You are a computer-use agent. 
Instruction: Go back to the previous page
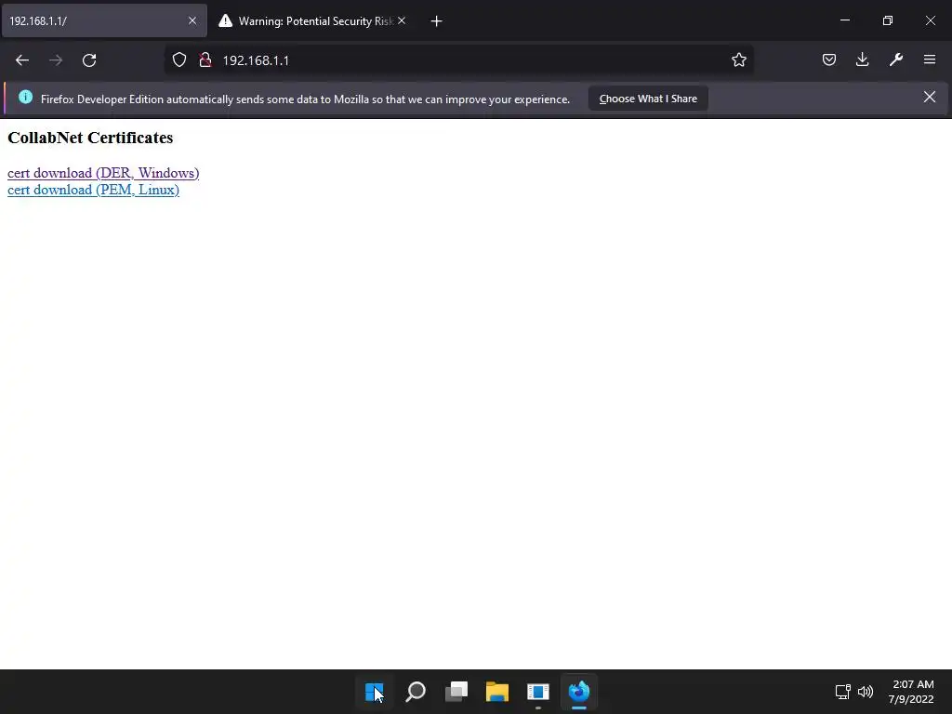22,60
